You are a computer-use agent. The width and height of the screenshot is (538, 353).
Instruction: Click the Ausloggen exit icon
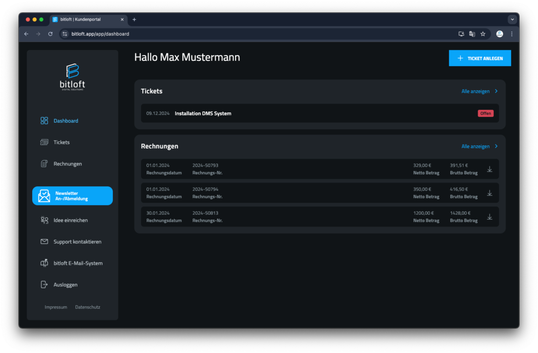tap(44, 284)
